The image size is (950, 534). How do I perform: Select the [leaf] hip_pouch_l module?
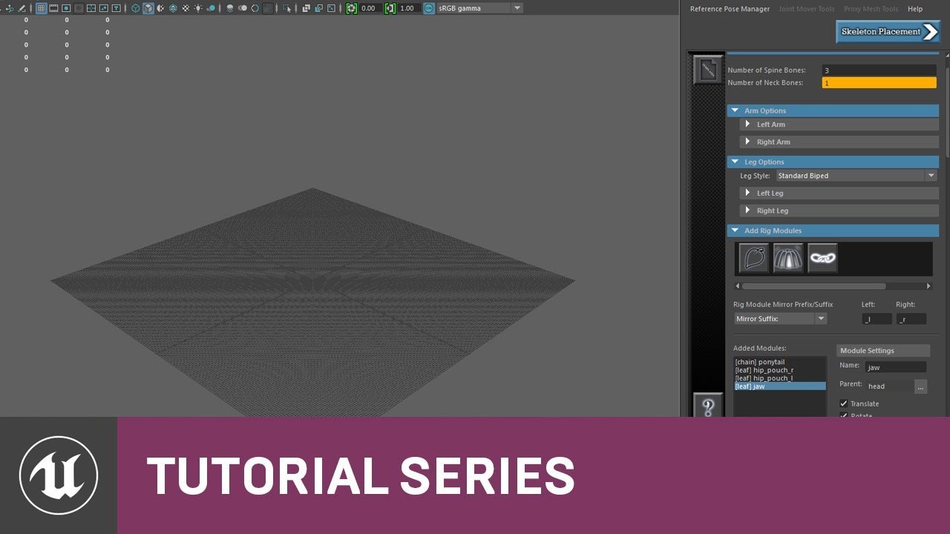(x=779, y=378)
